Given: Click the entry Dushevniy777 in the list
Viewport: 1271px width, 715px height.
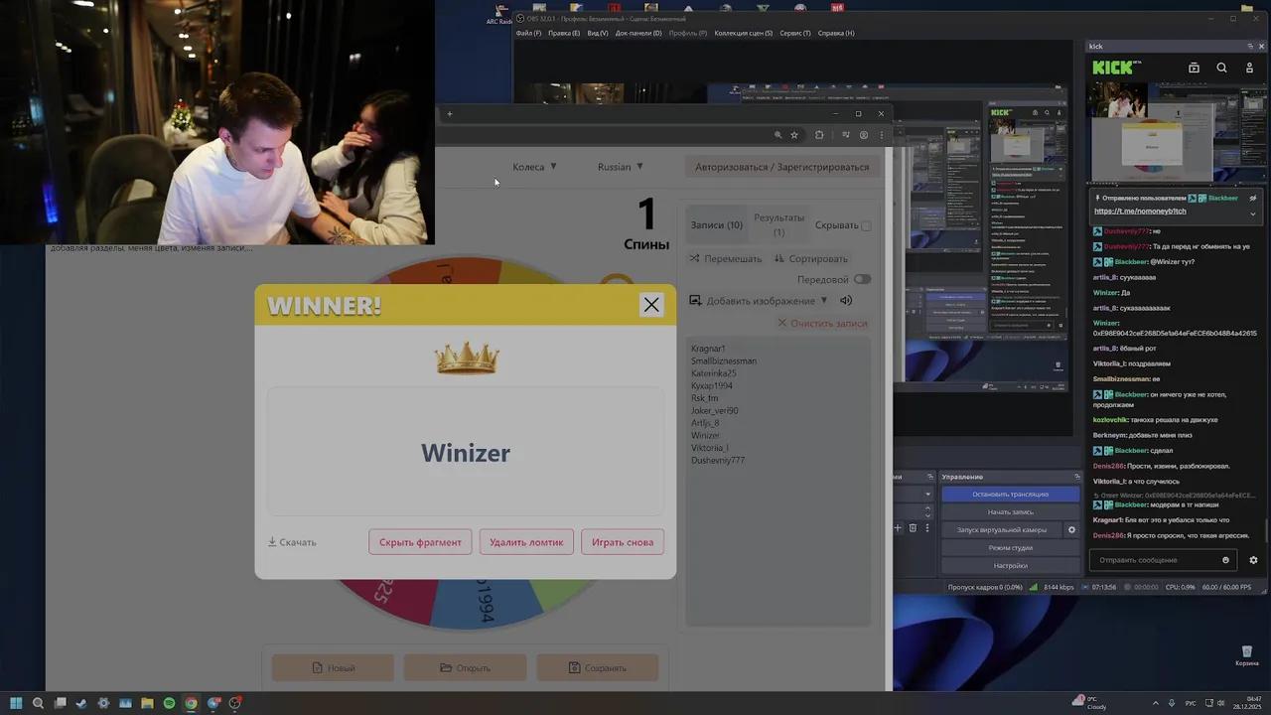Looking at the screenshot, I should pos(718,460).
